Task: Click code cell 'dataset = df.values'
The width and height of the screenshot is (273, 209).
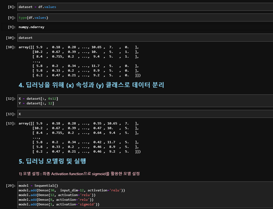Action: (145, 7)
